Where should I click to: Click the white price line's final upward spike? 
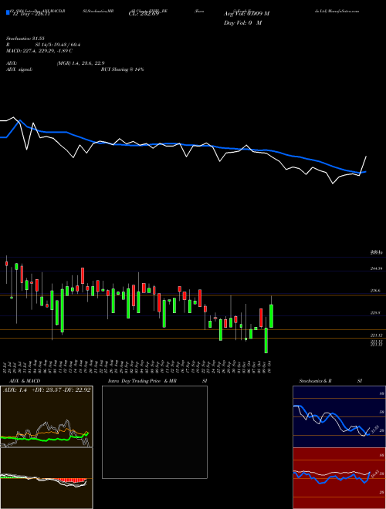(363, 166)
